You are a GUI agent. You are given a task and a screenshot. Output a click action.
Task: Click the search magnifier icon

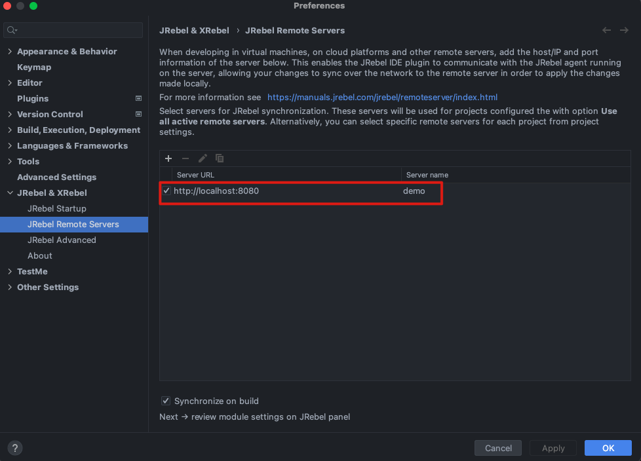click(12, 30)
